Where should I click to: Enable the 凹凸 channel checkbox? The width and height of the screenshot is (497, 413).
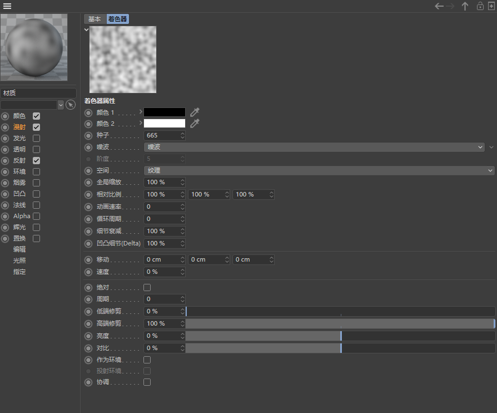(x=37, y=194)
